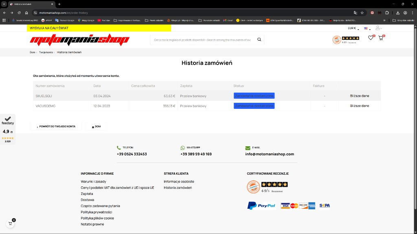Open the feedaty rating badge in header

(346, 40)
